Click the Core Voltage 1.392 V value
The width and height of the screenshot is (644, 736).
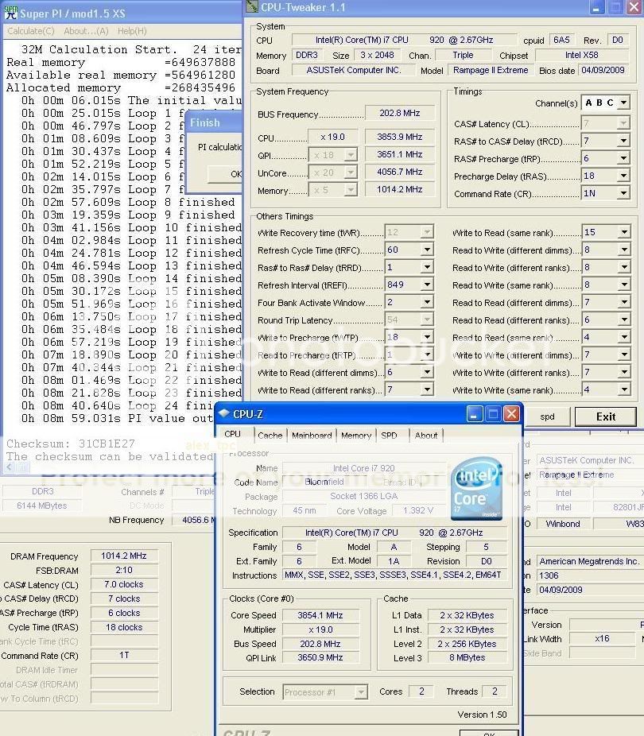pyautogui.click(x=417, y=510)
